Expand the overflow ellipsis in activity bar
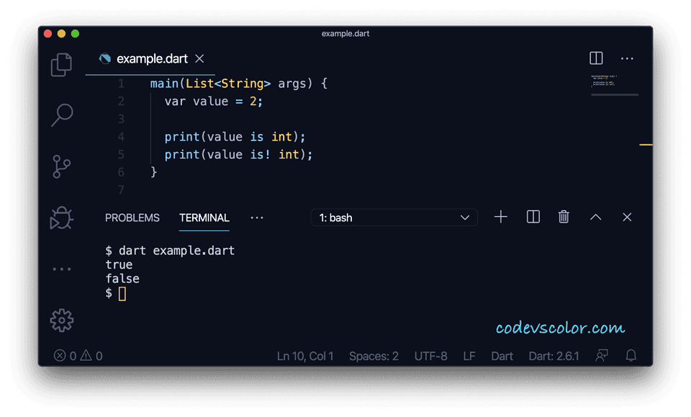 click(61, 268)
